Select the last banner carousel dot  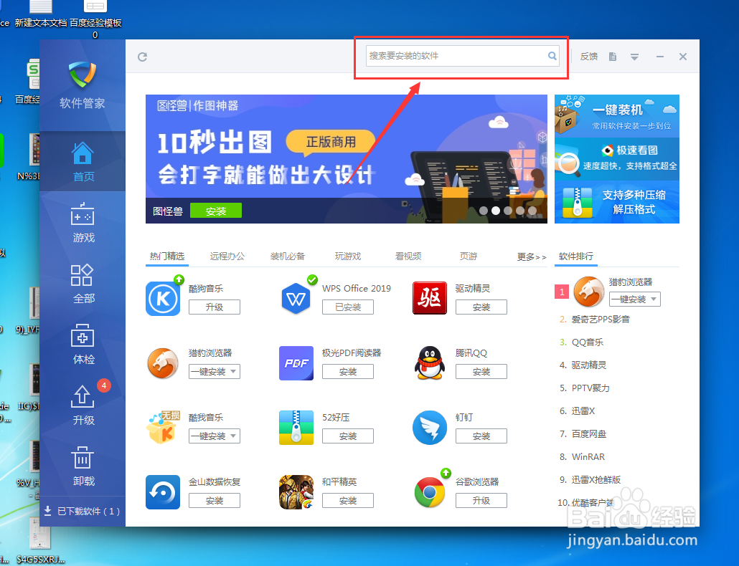pyautogui.click(x=532, y=211)
